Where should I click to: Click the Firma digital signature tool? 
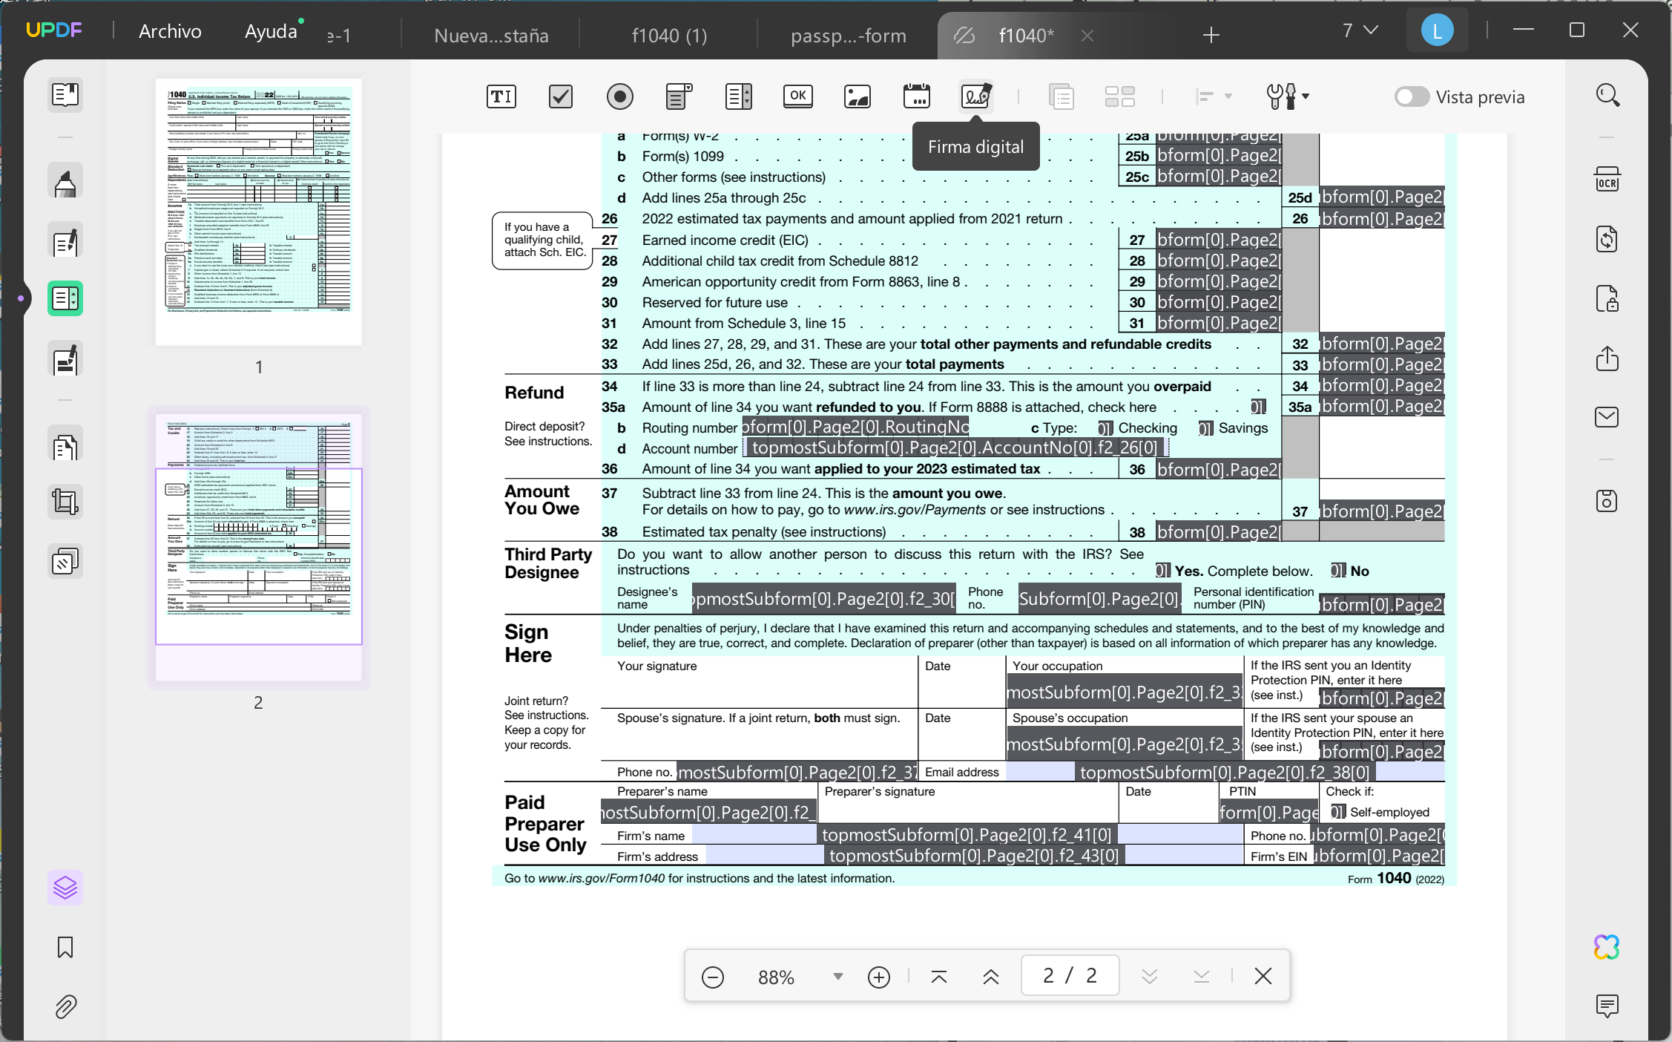[x=976, y=96]
